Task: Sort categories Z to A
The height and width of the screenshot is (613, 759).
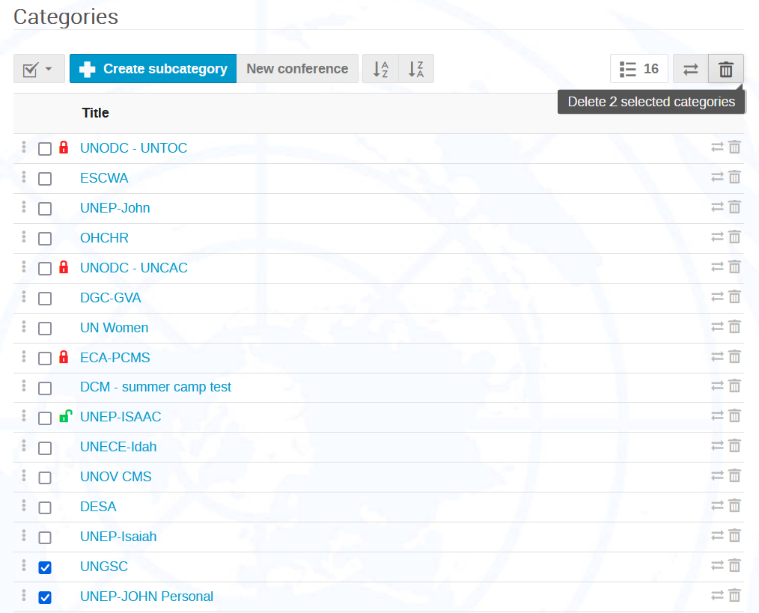Action: coord(416,69)
